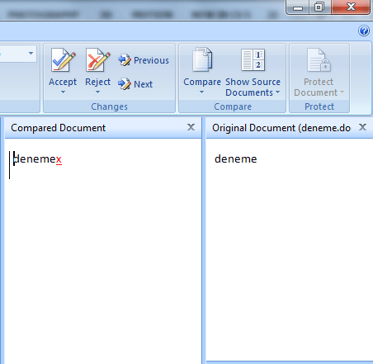373x364 pixels.
Task: Click the Compare documents icon
Action: [202, 59]
